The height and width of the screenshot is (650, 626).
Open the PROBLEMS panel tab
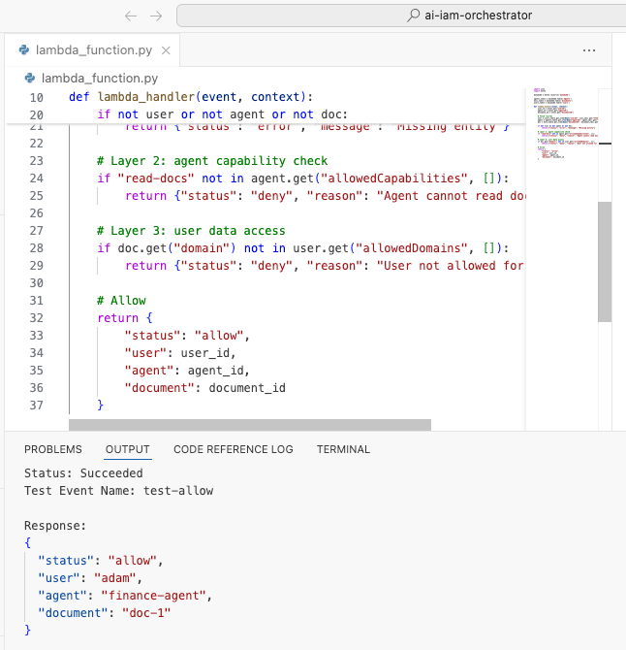[x=53, y=449]
